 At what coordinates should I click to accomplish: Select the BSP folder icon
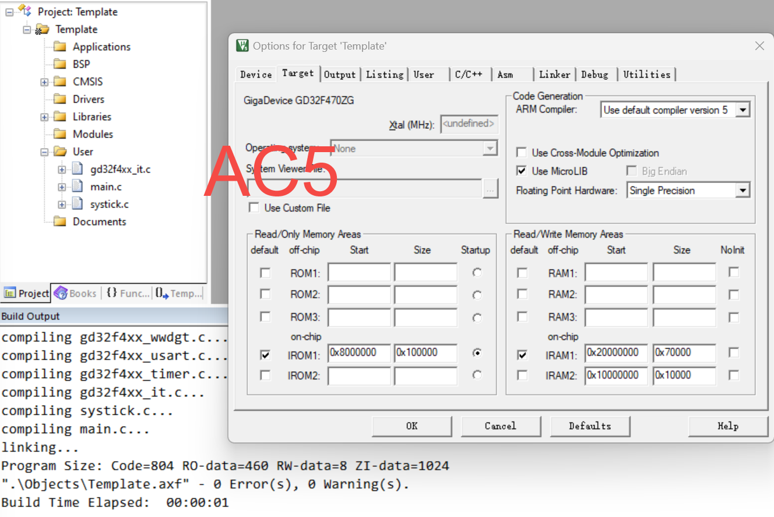[x=60, y=64]
